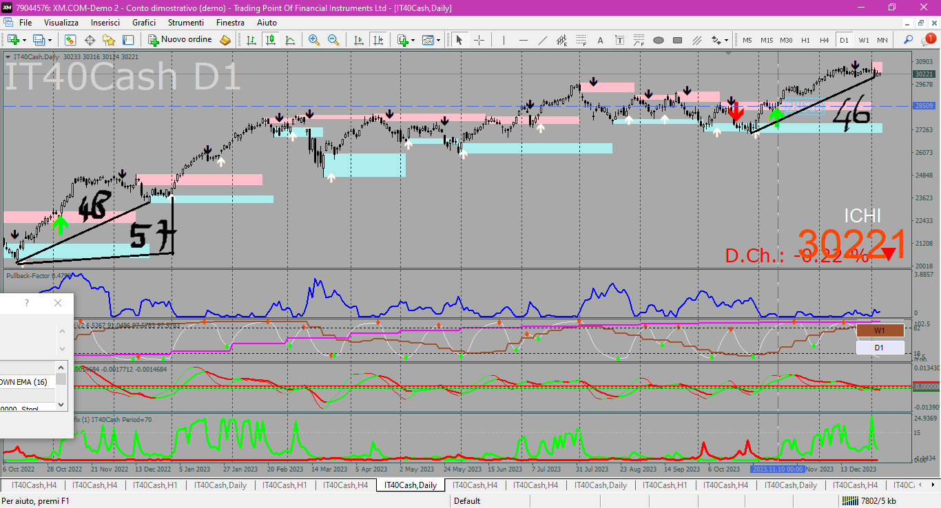Open the Finestra menu
The image size is (941, 508).
[x=230, y=23]
